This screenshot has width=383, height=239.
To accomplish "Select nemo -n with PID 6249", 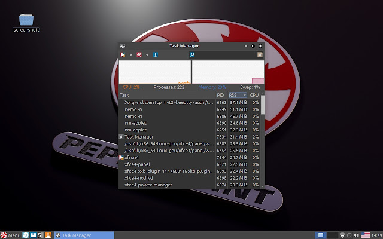I will tap(190, 109).
